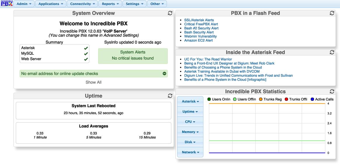Screen dimensions: 340x165
Task: Refresh the System Overview panel
Action: tap(170, 13)
